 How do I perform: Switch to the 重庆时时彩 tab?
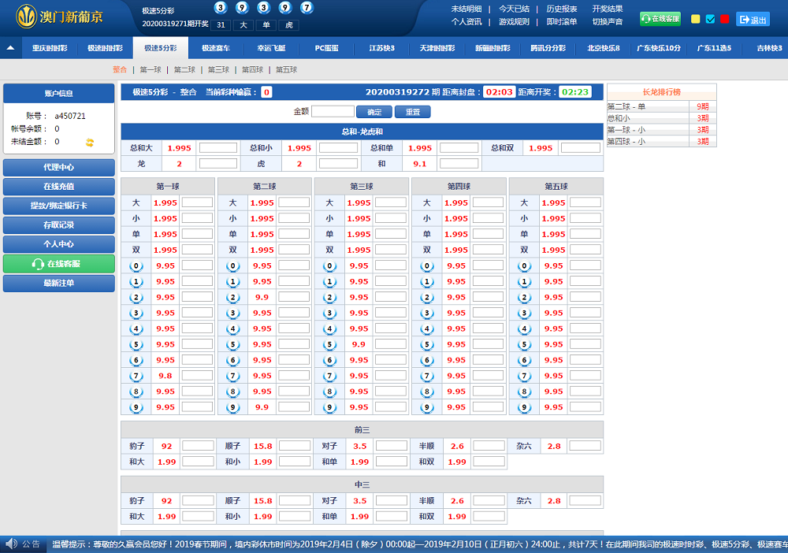tap(50, 48)
